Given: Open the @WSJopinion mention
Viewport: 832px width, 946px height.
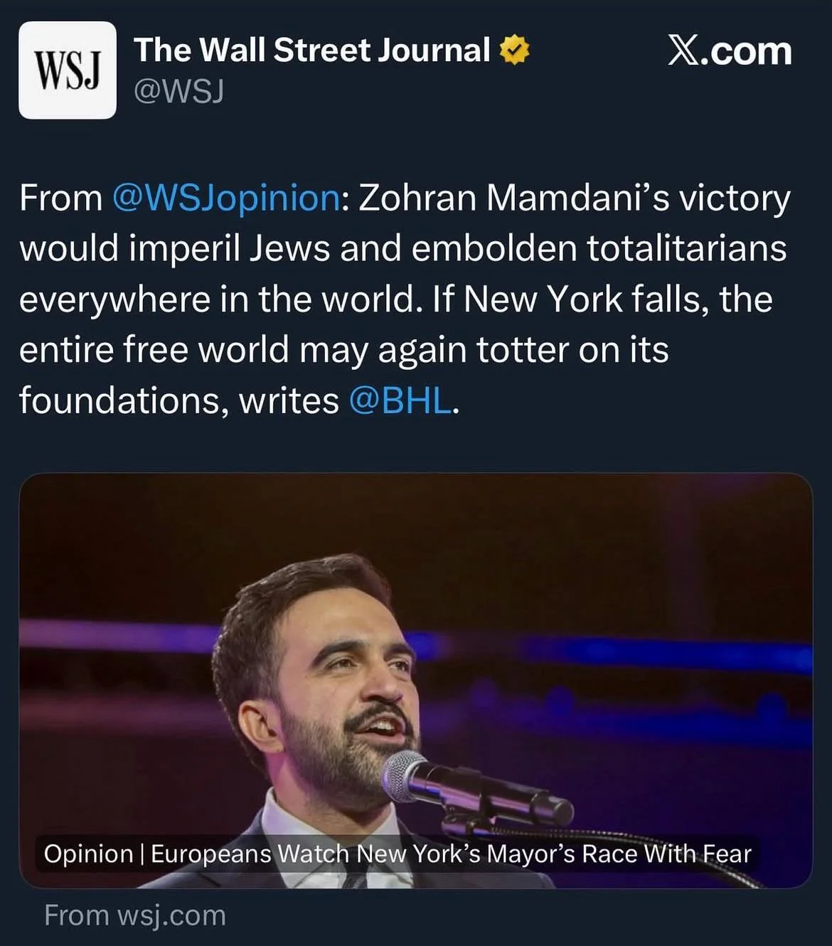Looking at the screenshot, I should point(226,198).
